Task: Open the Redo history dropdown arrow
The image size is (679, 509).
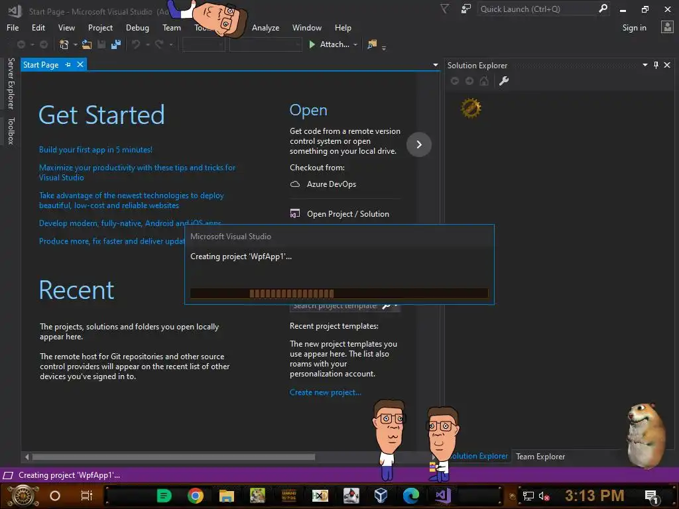Action: 171,44
